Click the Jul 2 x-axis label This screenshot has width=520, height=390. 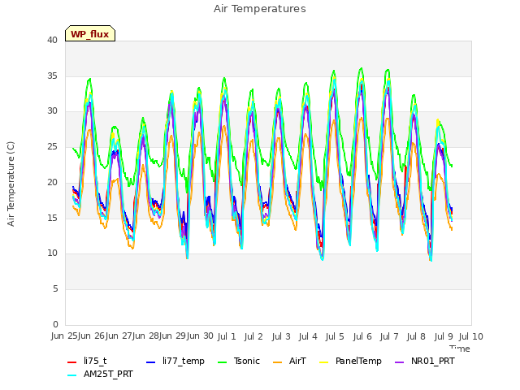click(x=253, y=336)
